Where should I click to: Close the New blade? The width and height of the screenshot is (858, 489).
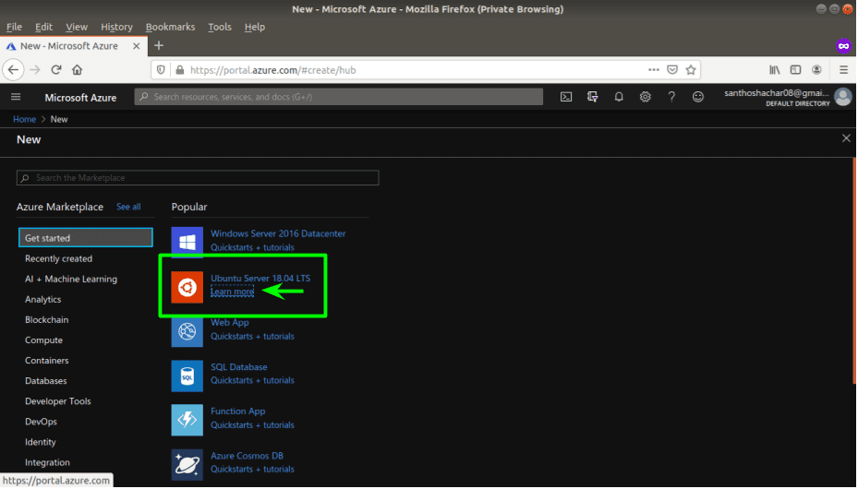click(x=846, y=138)
